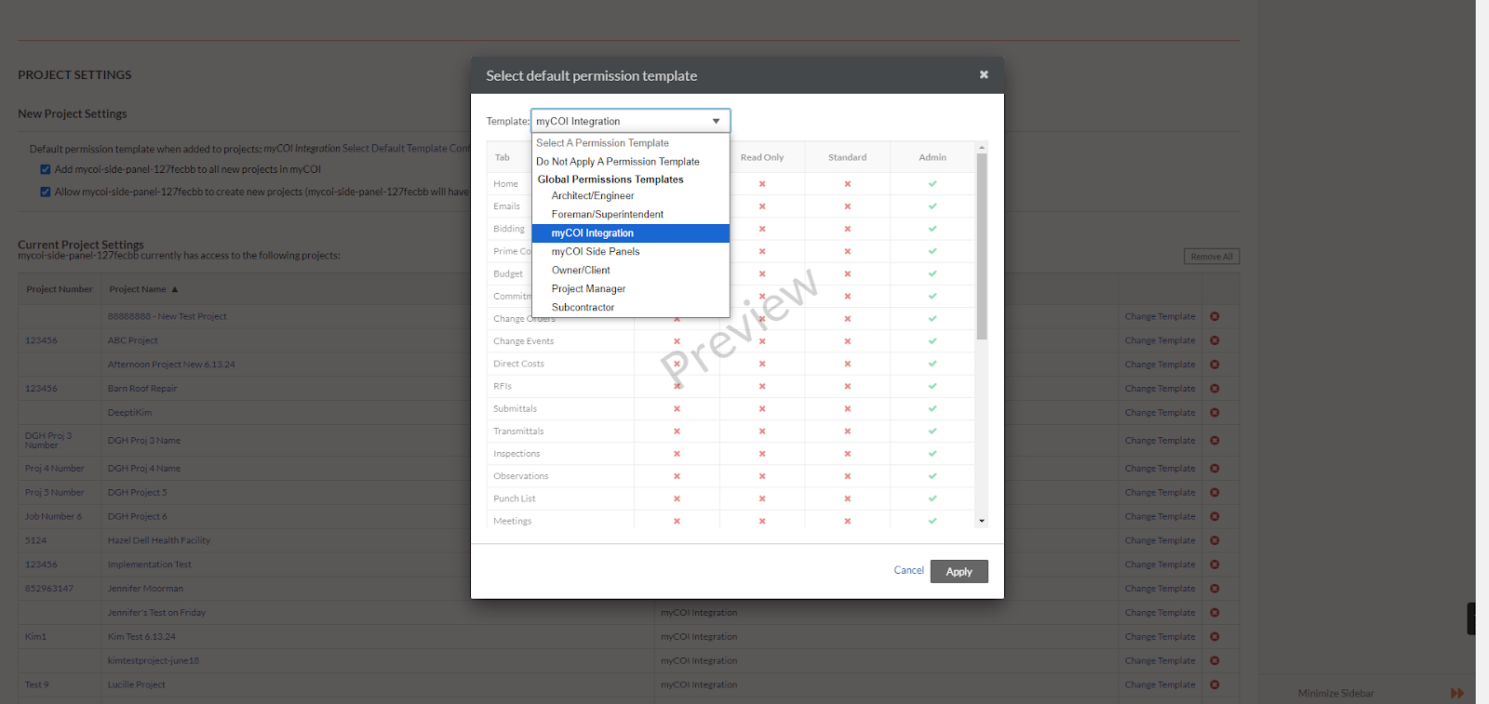Image resolution: width=1489 pixels, height=704 pixels.
Task: Remove Kim Test 6.13.24 using red icon
Action: click(x=1214, y=637)
